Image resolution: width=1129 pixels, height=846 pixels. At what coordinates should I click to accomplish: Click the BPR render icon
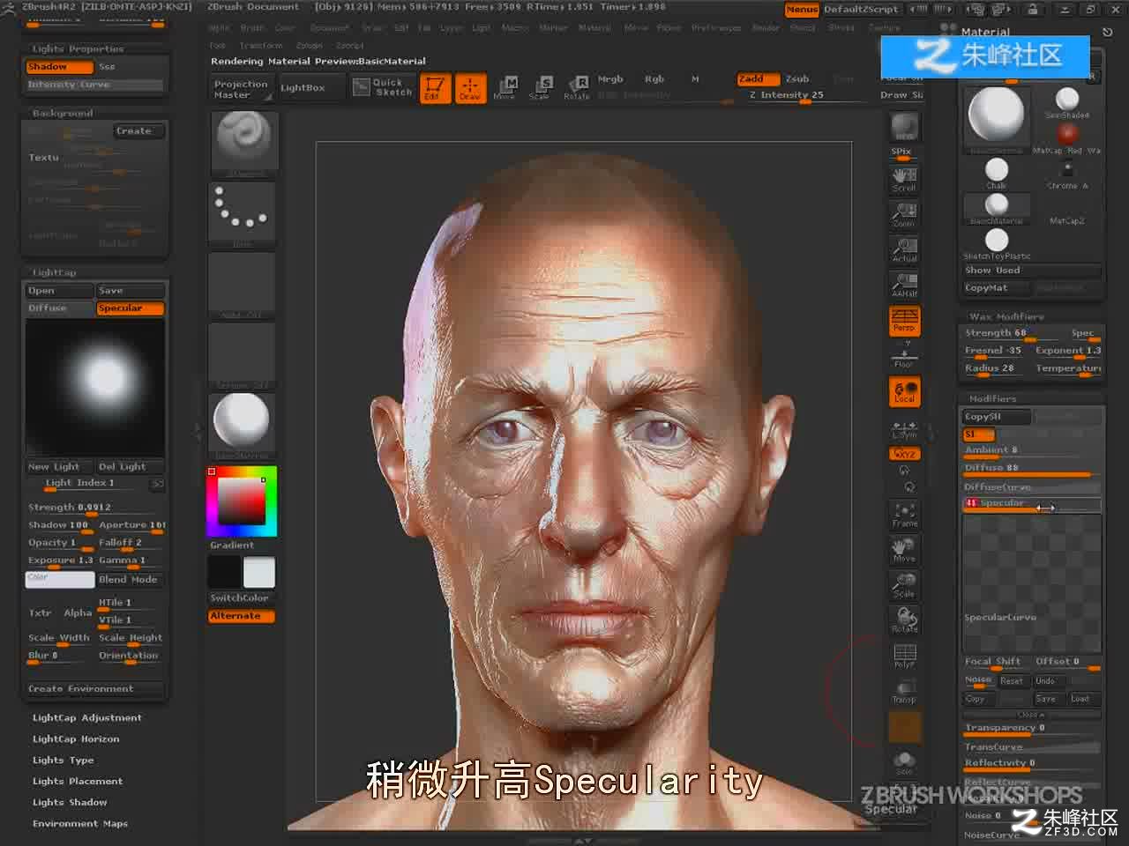point(904,126)
